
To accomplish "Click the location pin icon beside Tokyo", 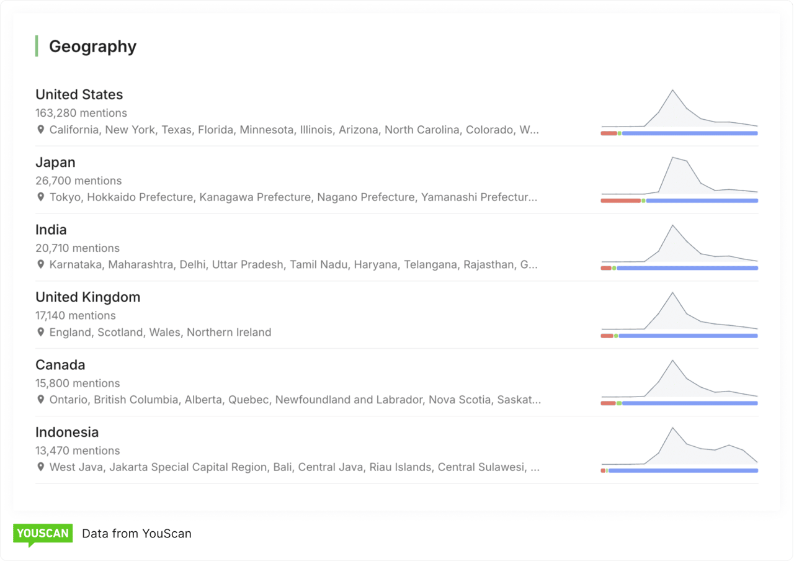I will point(41,197).
